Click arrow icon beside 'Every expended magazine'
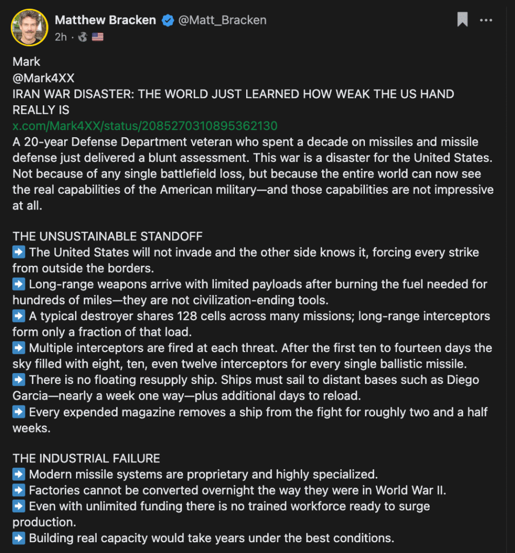The width and height of the screenshot is (515, 553). [19, 412]
